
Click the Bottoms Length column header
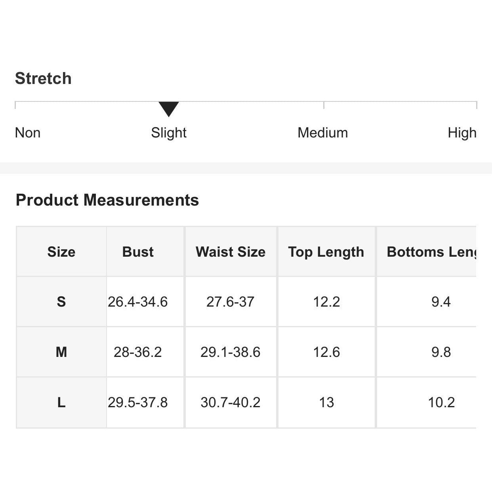[x=431, y=252]
